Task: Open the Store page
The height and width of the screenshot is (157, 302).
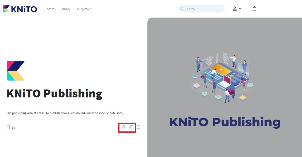Action: [51, 9]
